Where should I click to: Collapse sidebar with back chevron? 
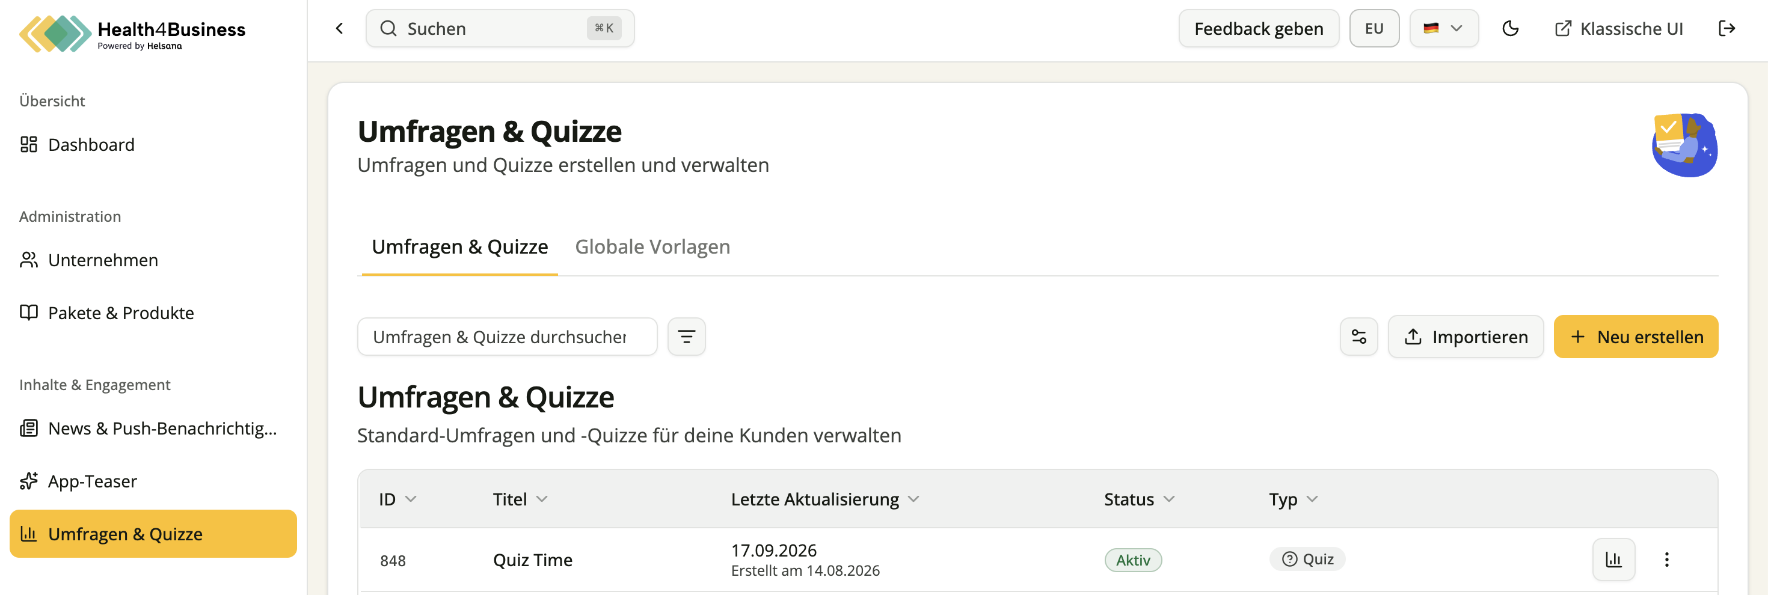click(x=339, y=28)
